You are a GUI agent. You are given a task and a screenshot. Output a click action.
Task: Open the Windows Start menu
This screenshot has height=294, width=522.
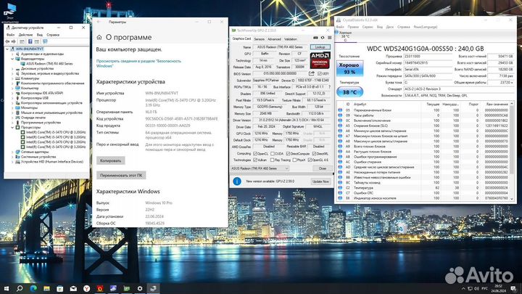click(6, 288)
